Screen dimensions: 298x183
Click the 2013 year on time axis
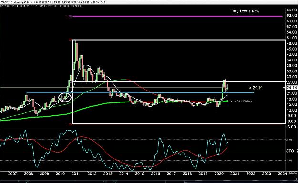108,173
